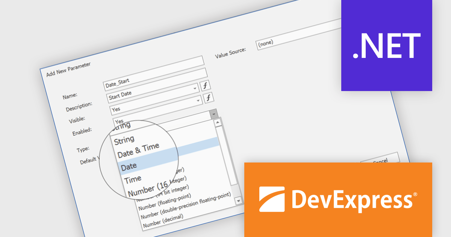The image size is (451, 237).
Task: Select Time in the type list
Action: [133, 180]
